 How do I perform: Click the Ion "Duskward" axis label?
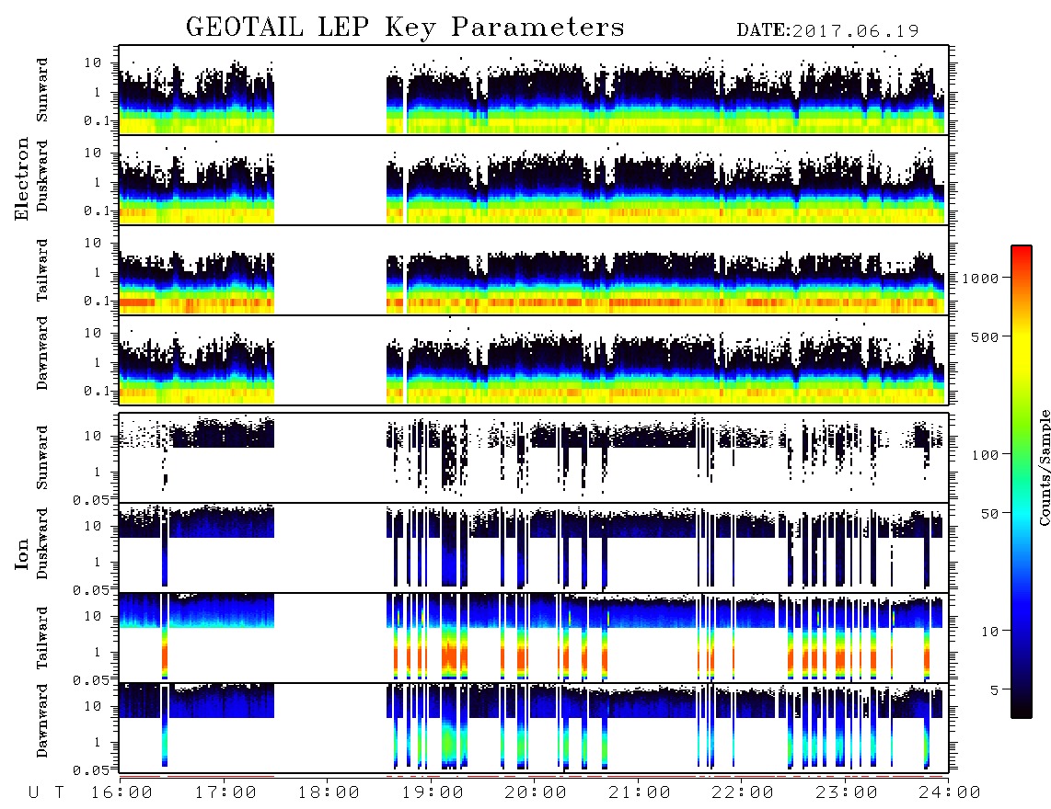[x=42, y=543]
